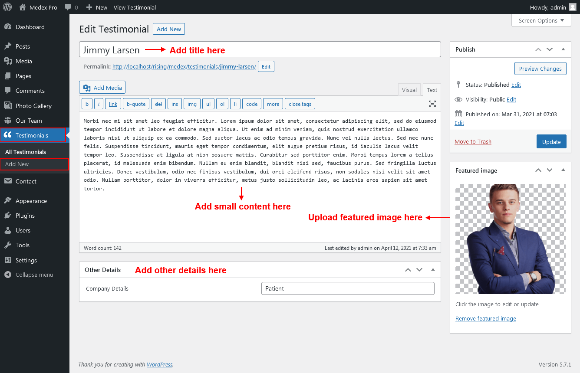Viewport: 580px width, 373px height.
Task: Open Photo Gallery from sidebar
Action: [x=33, y=106]
